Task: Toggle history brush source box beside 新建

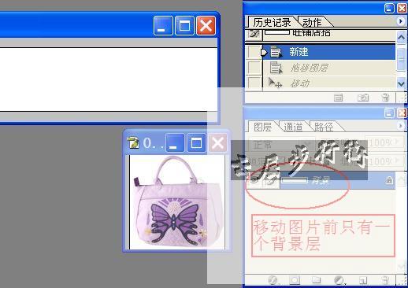Action: pyautogui.click(x=254, y=53)
